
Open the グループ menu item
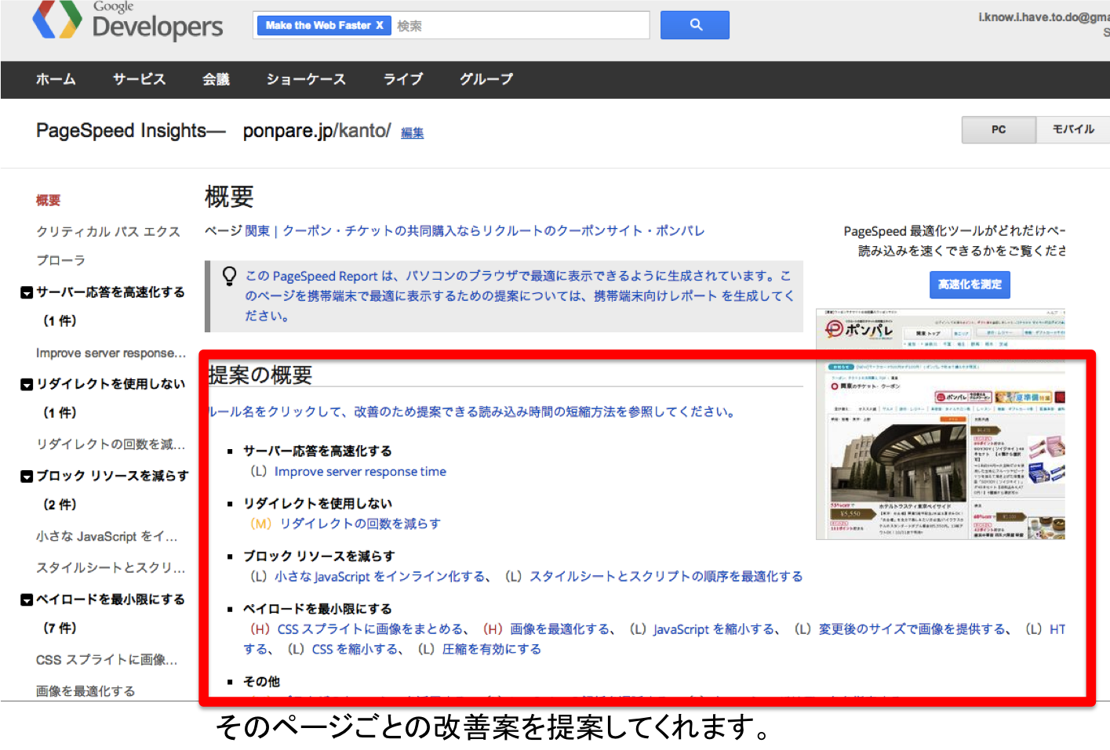point(486,79)
